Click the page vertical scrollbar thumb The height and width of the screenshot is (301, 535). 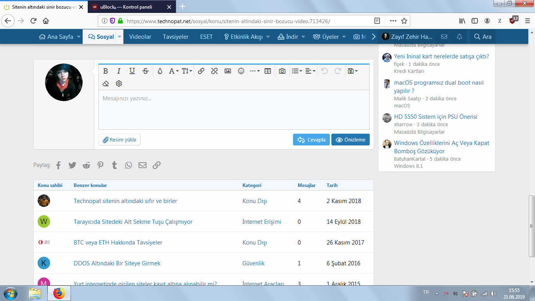tap(531, 226)
